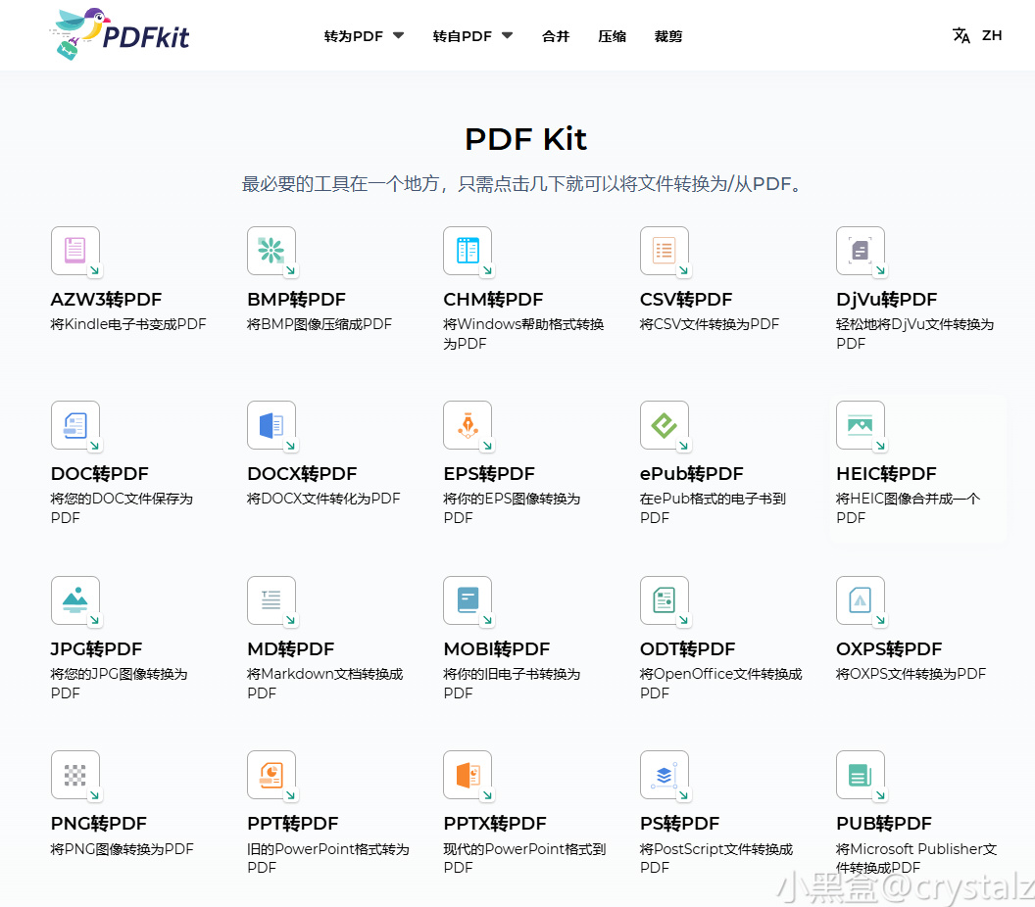Expand the 转自PDF dropdown menu
The image size is (1035, 907).
click(472, 36)
